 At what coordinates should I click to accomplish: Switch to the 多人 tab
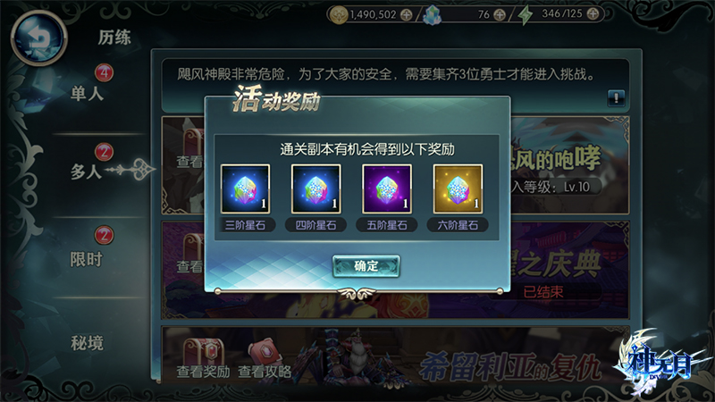click(86, 172)
